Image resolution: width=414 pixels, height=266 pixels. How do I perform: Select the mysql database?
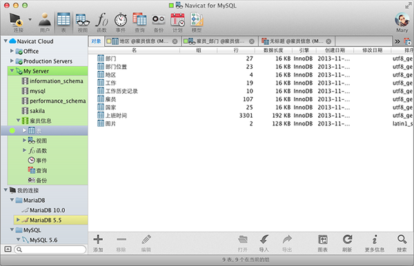[x=34, y=91]
